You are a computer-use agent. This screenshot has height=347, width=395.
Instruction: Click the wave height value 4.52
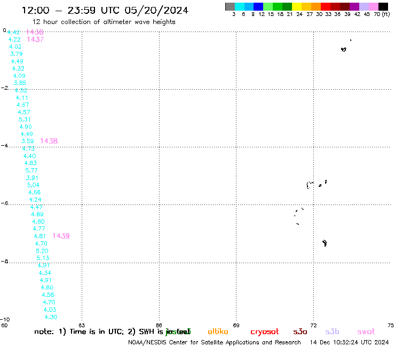point(21,90)
